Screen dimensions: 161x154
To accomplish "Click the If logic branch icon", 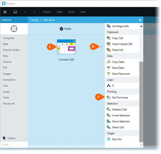I will tap(109, 86).
